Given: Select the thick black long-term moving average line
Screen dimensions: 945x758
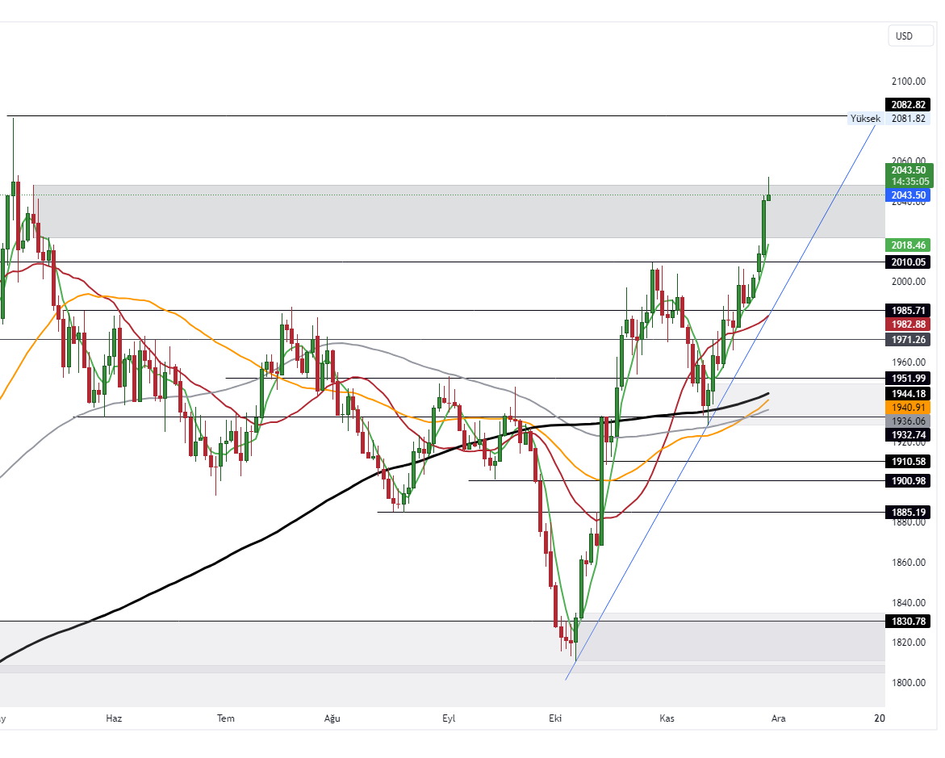Looking at the screenshot, I should (242, 549).
